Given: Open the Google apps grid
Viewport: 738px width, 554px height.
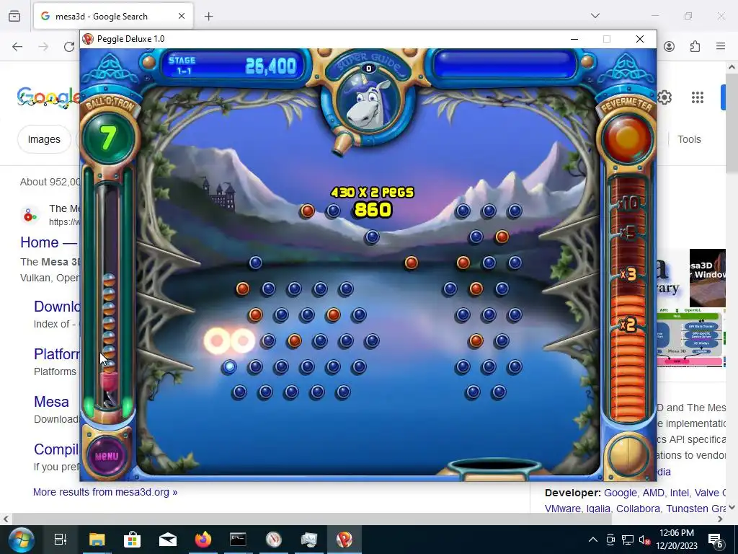Looking at the screenshot, I should tap(698, 97).
